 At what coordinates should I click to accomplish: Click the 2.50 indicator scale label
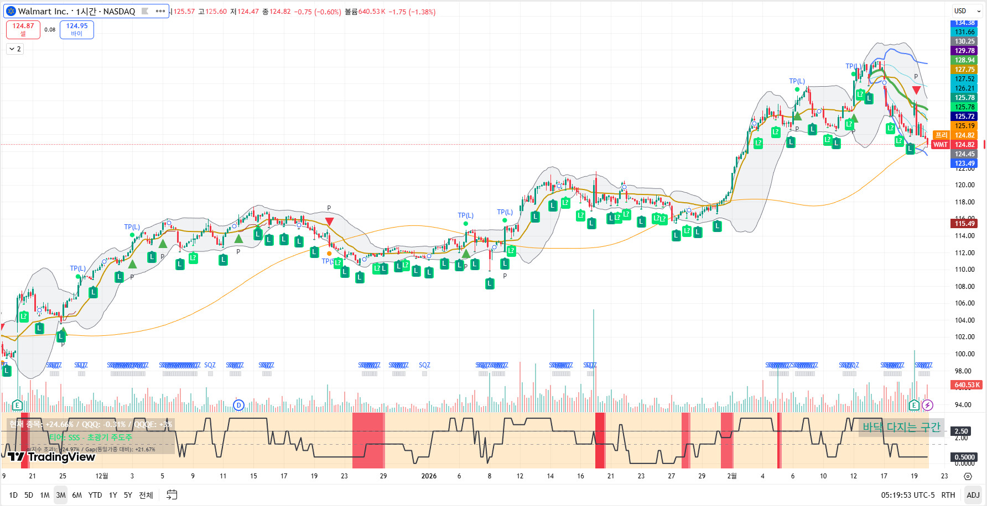[x=962, y=431]
